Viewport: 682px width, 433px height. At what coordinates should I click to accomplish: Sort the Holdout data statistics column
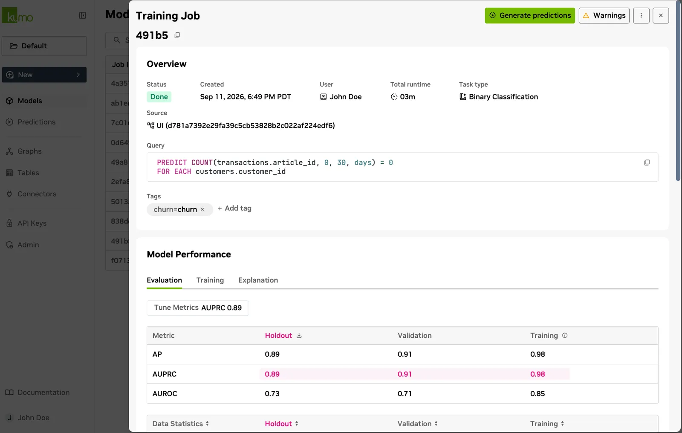[281, 424]
